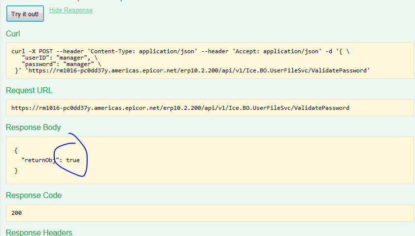Viewport: 415px width, 236px height.
Task: Click the "Try it out!" button
Action: coord(25,14)
